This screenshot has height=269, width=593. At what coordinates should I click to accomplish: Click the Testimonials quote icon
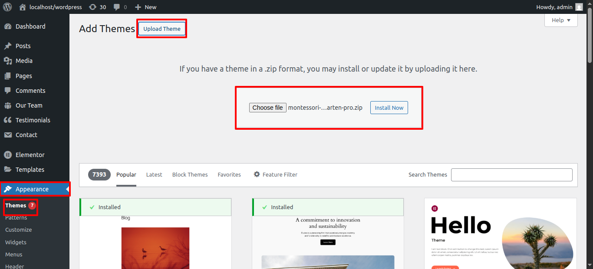[x=8, y=120]
